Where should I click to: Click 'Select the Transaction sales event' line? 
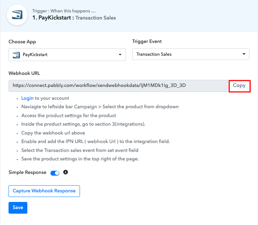[80, 150]
